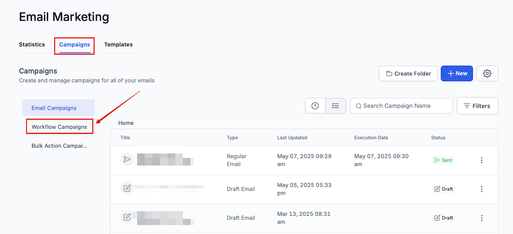Create a new campaign with New

pos(457,74)
